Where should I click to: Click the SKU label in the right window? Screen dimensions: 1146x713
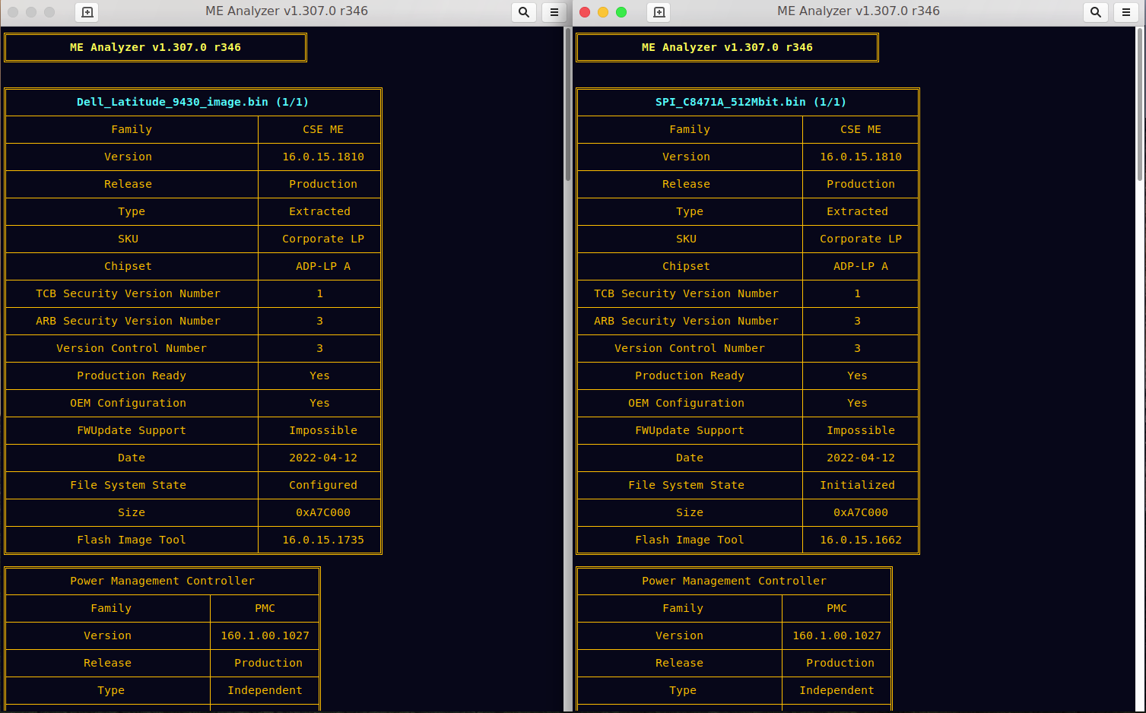[x=686, y=239]
